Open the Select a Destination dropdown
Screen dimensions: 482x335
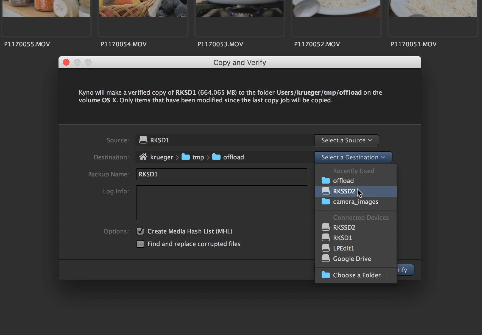pyautogui.click(x=353, y=157)
